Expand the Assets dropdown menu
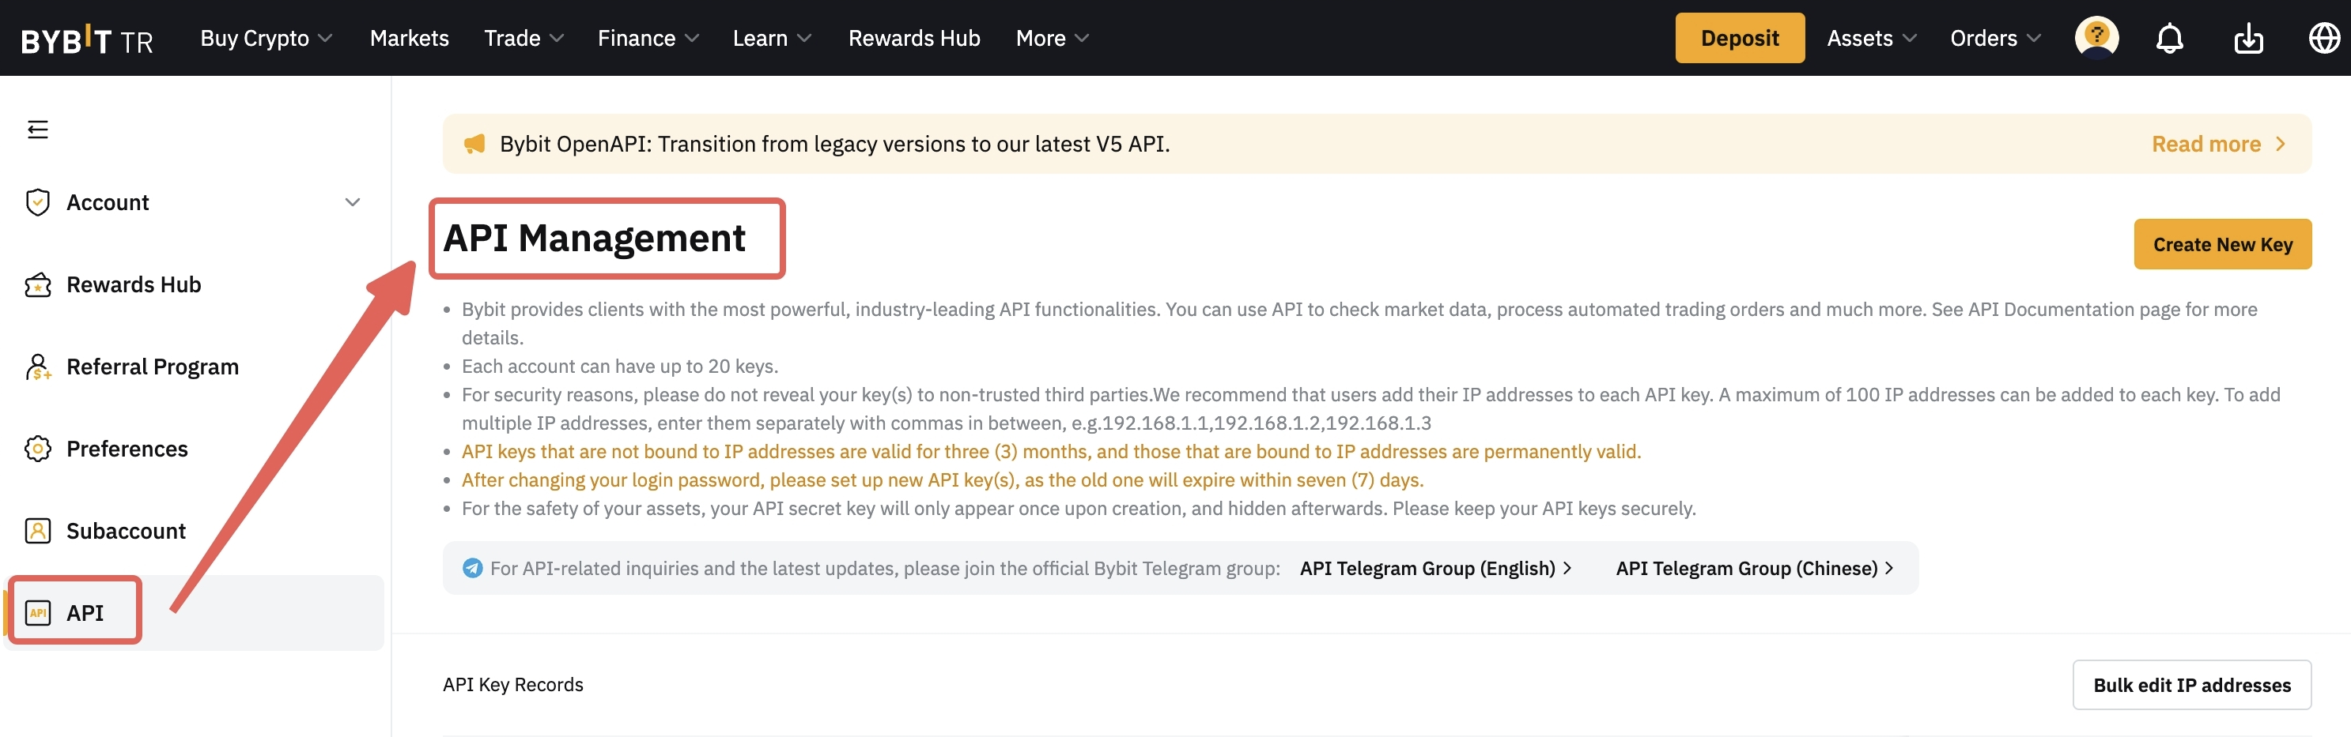 pos(1871,38)
